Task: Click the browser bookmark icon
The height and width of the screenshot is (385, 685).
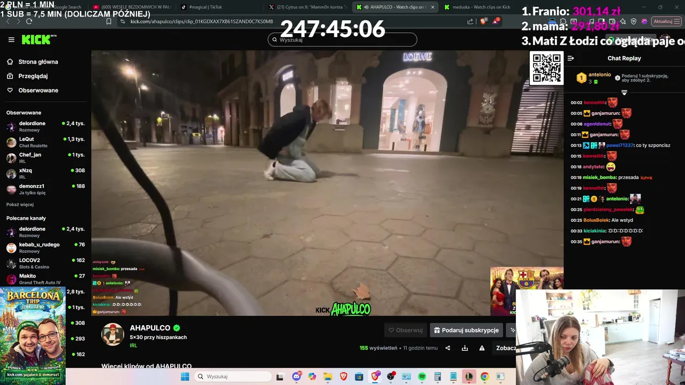Action: click(x=109, y=21)
